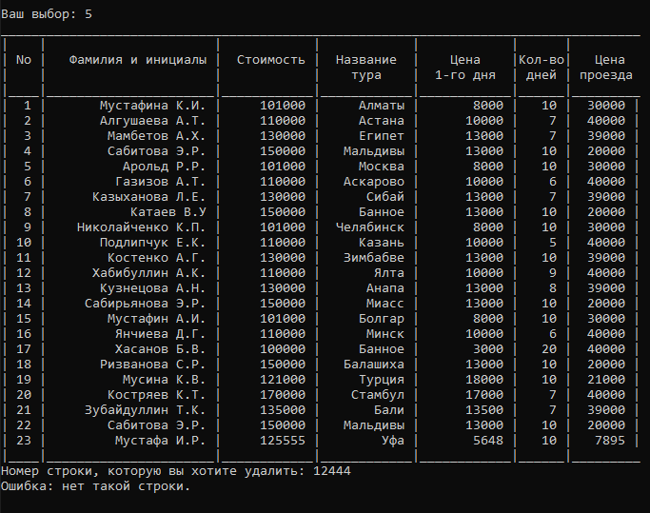Click the tour name 'Челябинск'
The width and height of the screenshot is (650, 513).
(x=370, y=227)
